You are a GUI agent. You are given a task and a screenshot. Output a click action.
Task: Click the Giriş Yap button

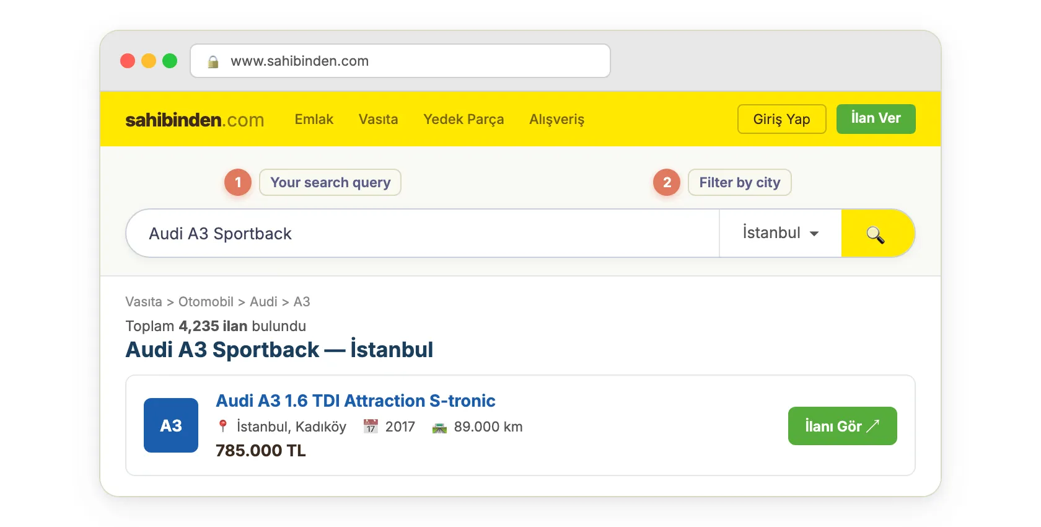[x=782, y=119]
